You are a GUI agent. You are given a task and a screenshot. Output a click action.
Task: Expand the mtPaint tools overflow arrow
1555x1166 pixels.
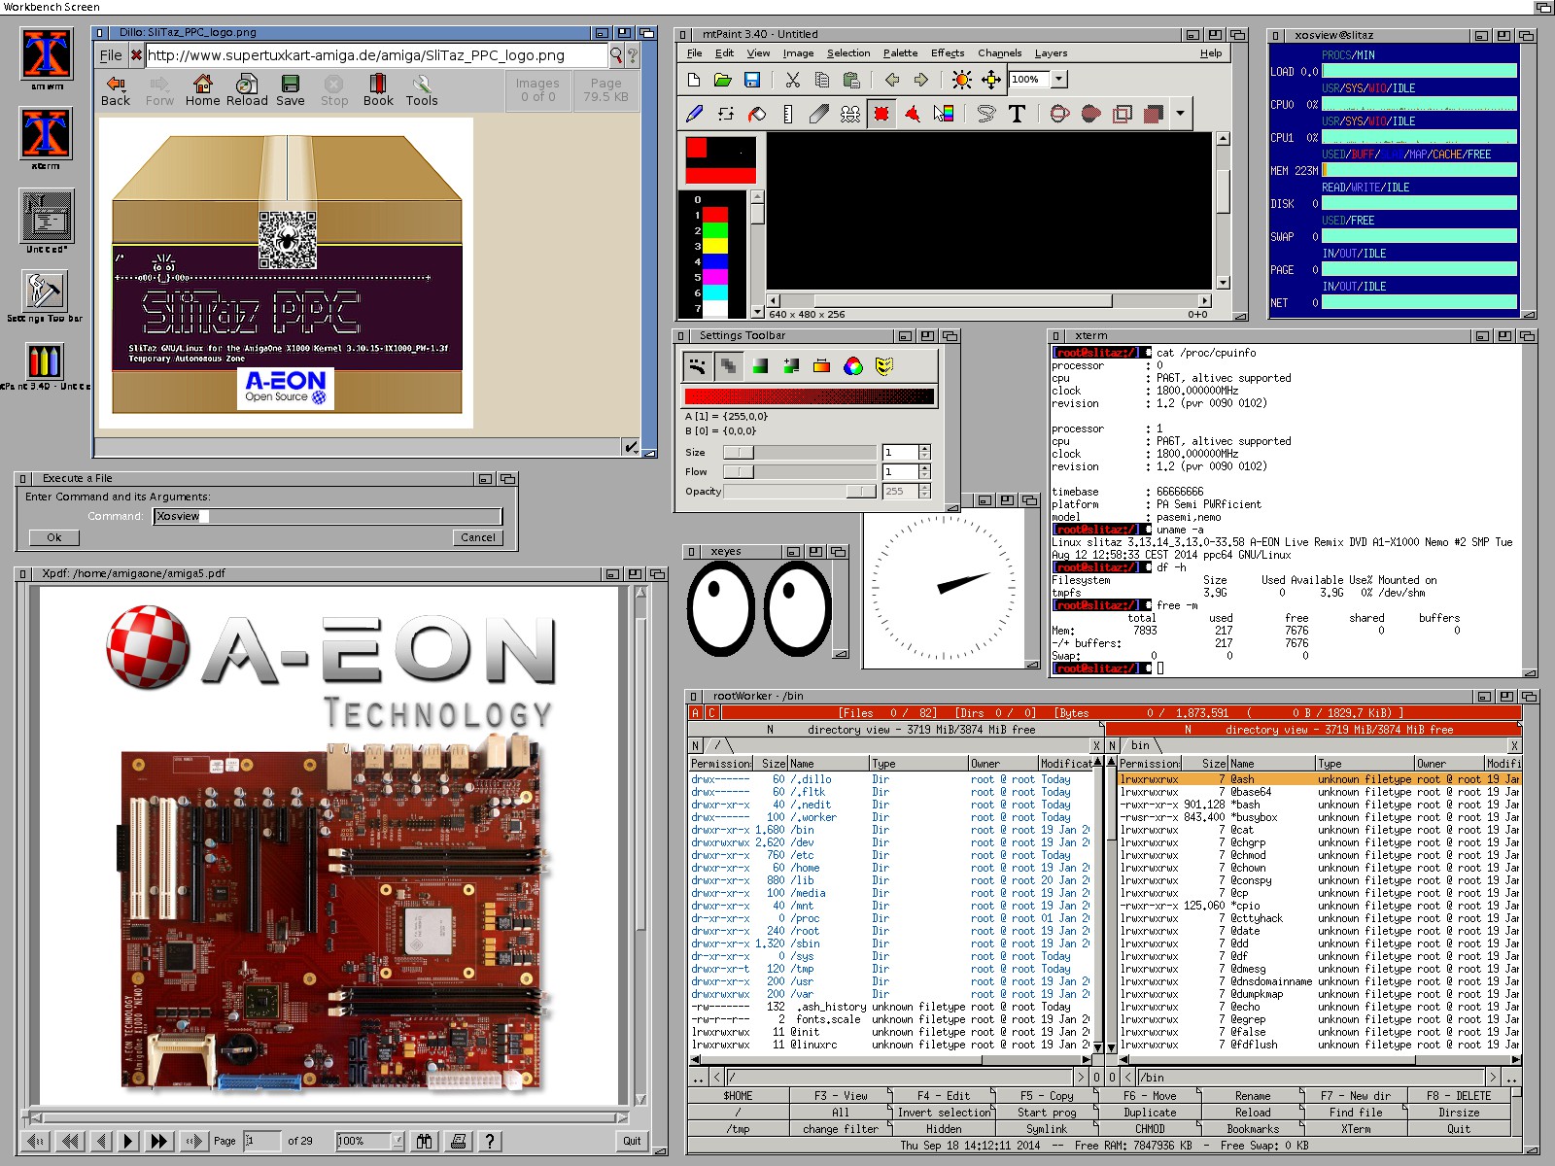1180,114
